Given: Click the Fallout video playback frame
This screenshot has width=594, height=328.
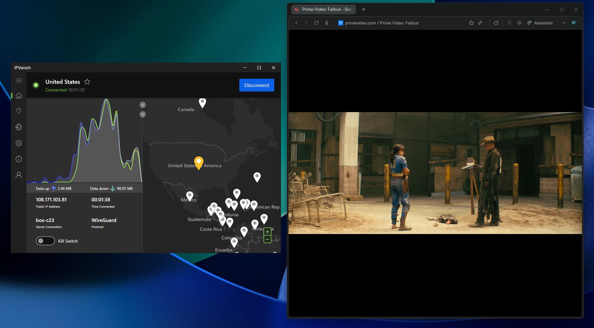Looking at the screenshot, I should click(x=435, y=173).
